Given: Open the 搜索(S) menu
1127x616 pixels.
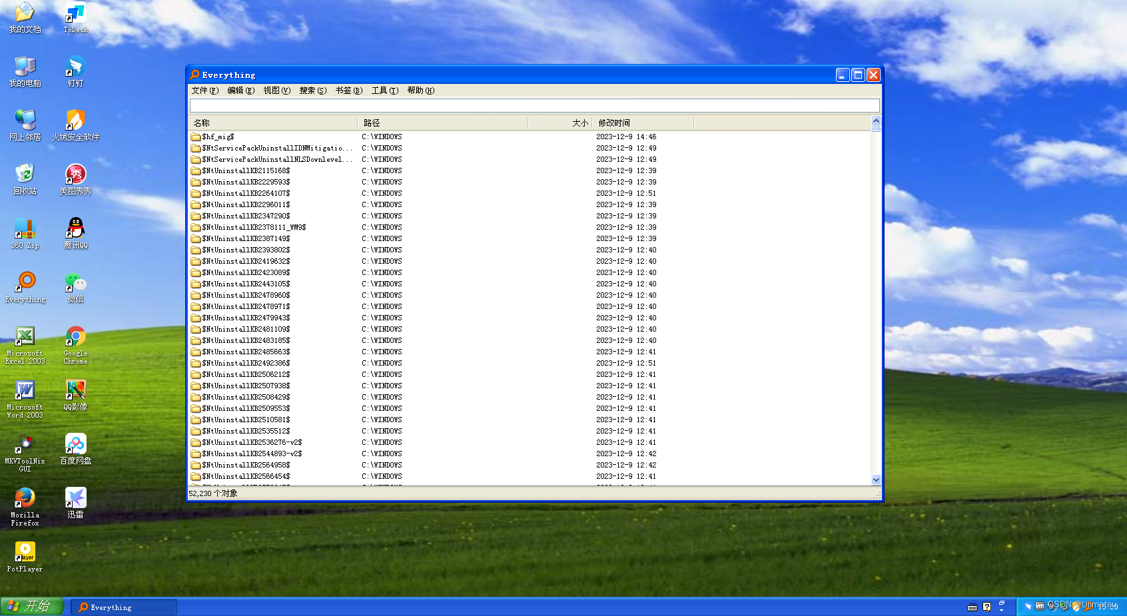Looking at the screenshot, I should point(312,91).
